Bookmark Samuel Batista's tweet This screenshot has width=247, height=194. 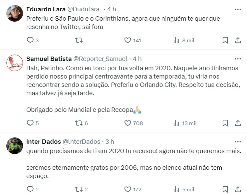point(225,123)
